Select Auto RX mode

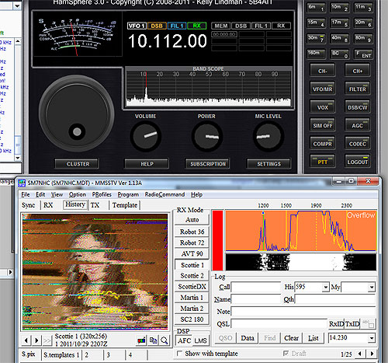pos(192,220)
